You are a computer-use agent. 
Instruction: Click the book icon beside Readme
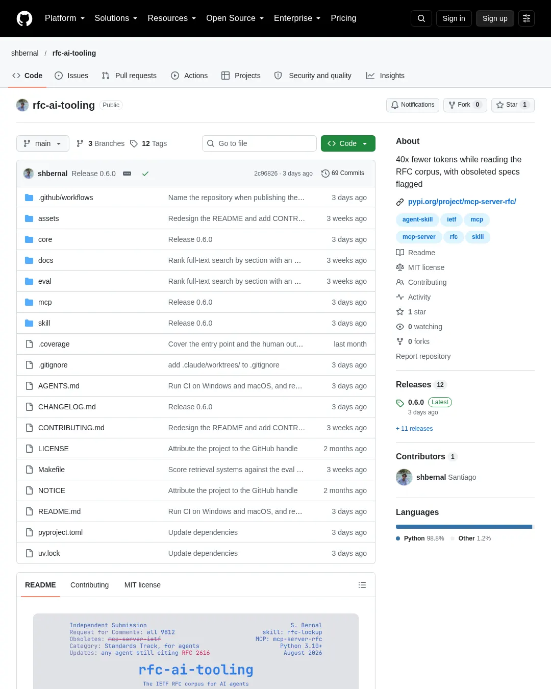click(400, 253)
